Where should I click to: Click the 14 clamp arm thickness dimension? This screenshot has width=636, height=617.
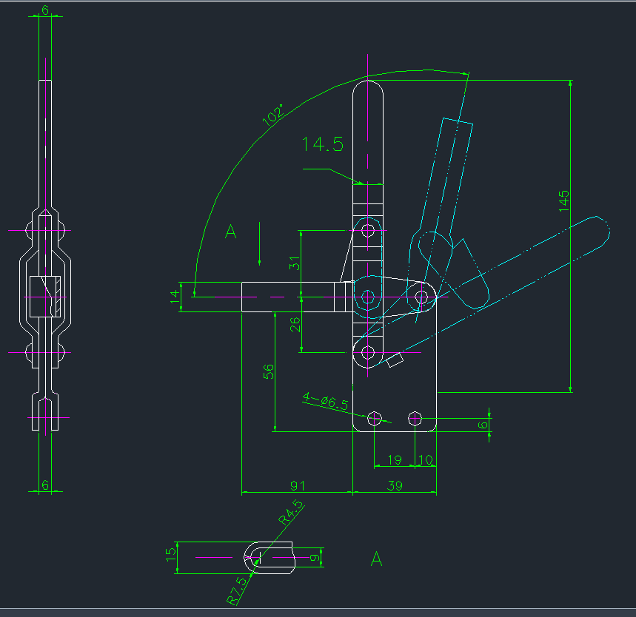pyautogui.click(x=175, y=296)
